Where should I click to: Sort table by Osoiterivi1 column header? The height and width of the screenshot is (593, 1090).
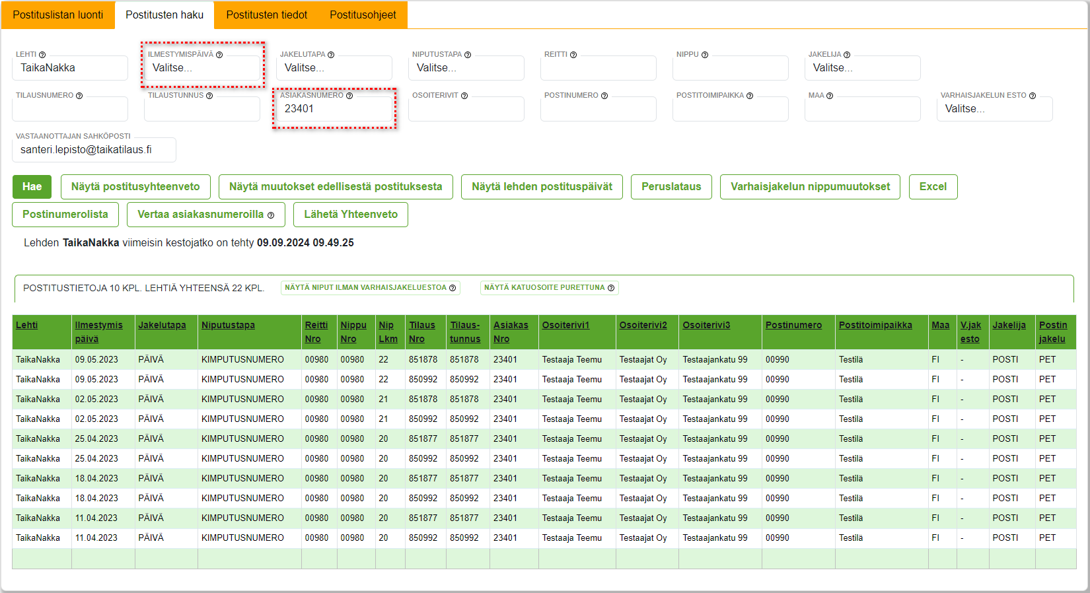(x=565, y=325)
